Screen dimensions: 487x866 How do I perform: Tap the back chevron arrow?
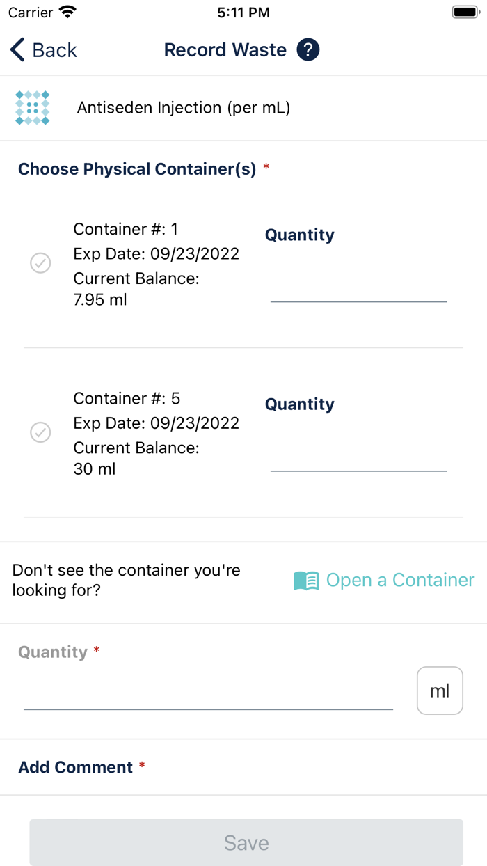[x=17, y=50]
